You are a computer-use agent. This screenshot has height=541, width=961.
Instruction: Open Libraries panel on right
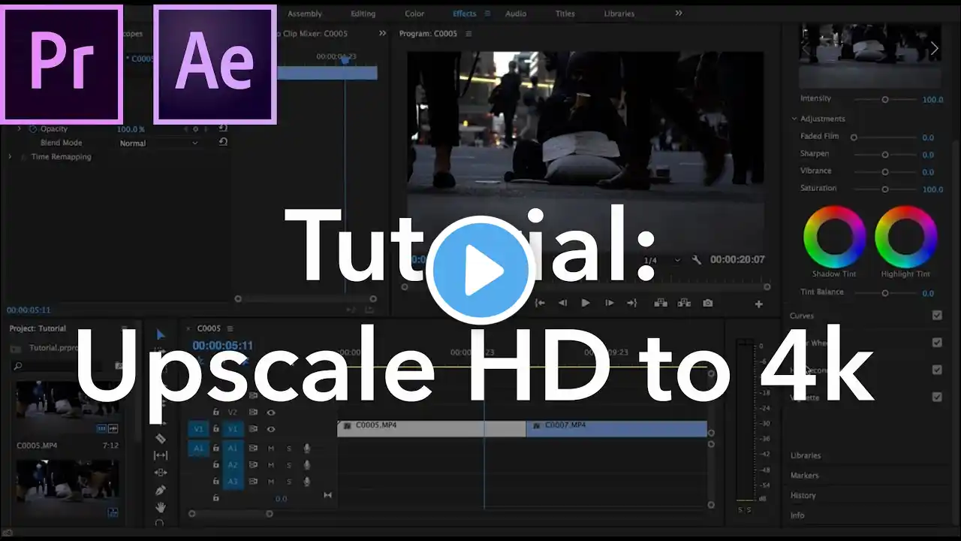806,455
